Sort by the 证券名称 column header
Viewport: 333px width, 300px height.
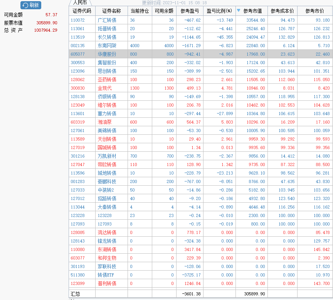point(111,11)
